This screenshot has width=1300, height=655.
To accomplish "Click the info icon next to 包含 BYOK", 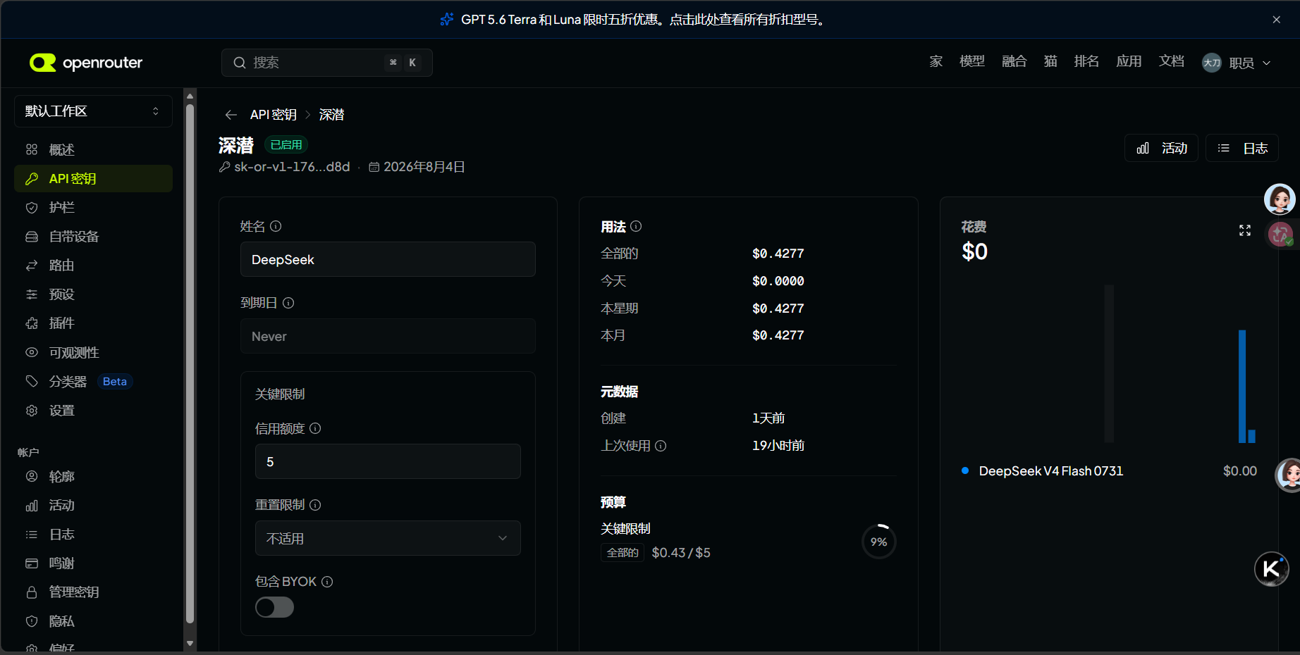I will (x=327, y=582).
